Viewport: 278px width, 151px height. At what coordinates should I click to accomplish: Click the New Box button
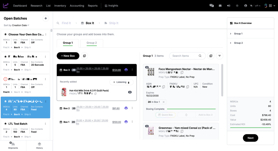tap(68, 56)
